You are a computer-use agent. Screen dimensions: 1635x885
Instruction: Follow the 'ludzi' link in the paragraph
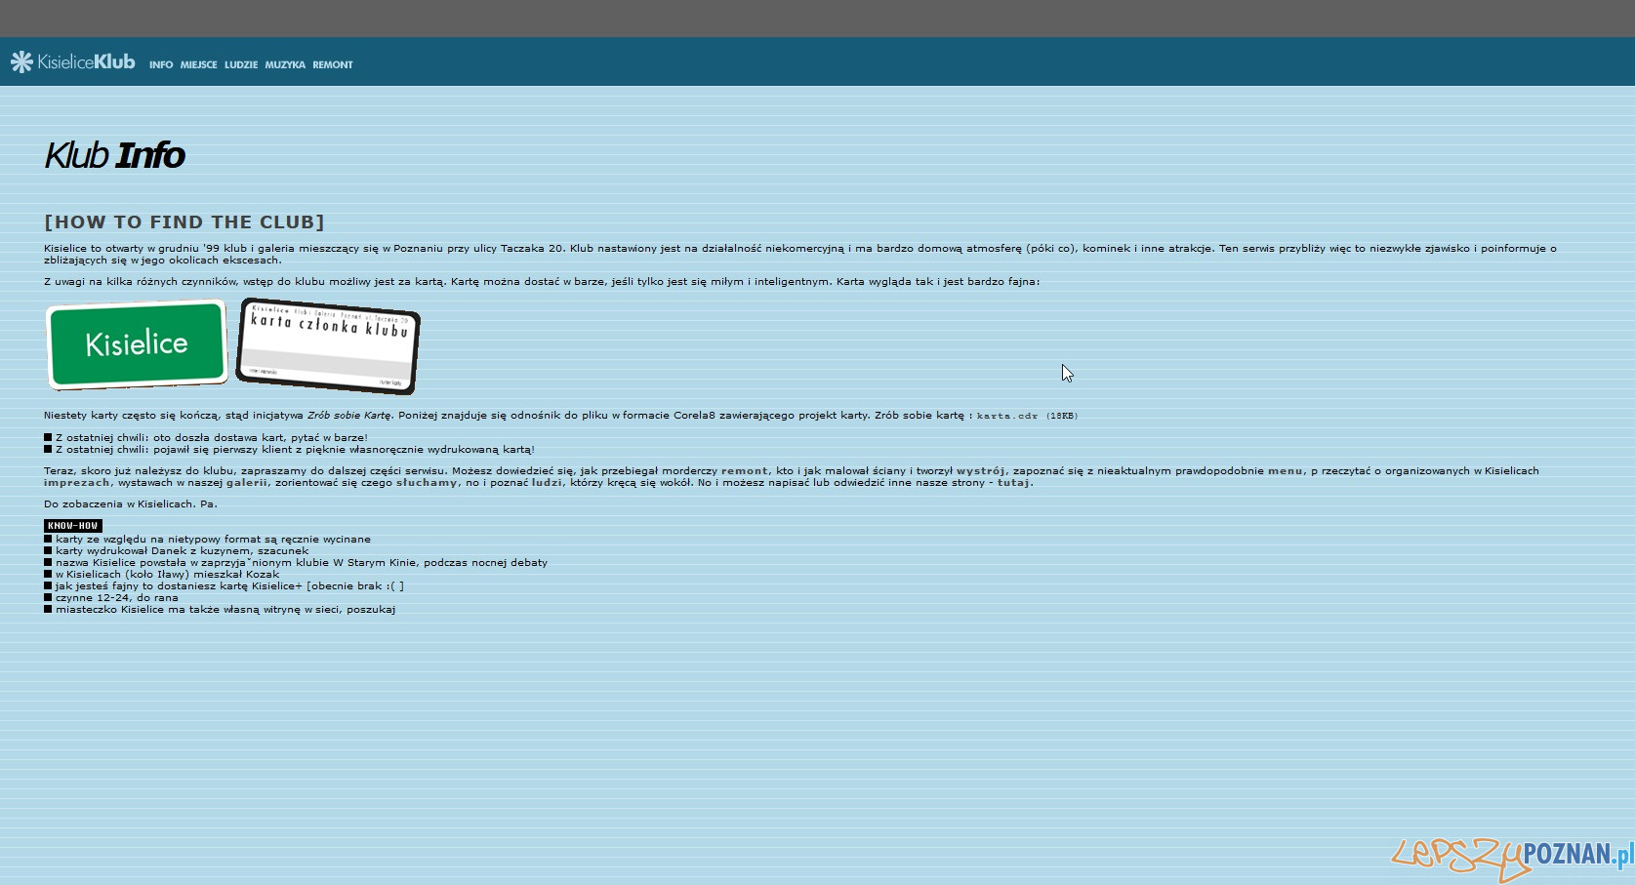tap(548, 482)
